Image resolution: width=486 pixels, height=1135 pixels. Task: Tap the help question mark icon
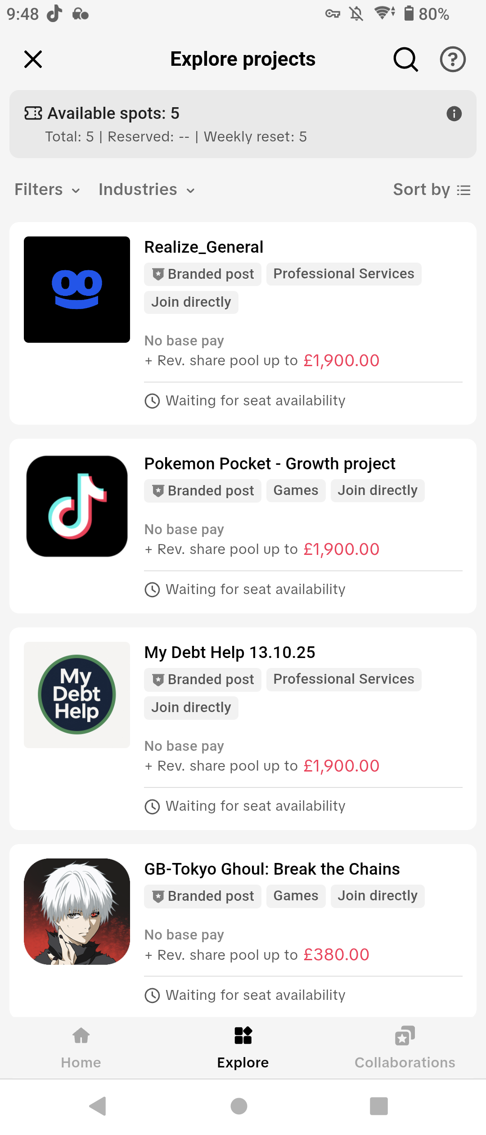pyautogui.click(x=452, y=59)
